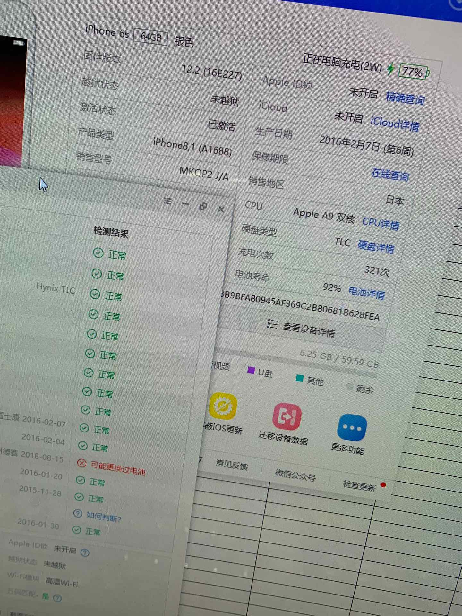Click the 查看设备详情 button

302,329
